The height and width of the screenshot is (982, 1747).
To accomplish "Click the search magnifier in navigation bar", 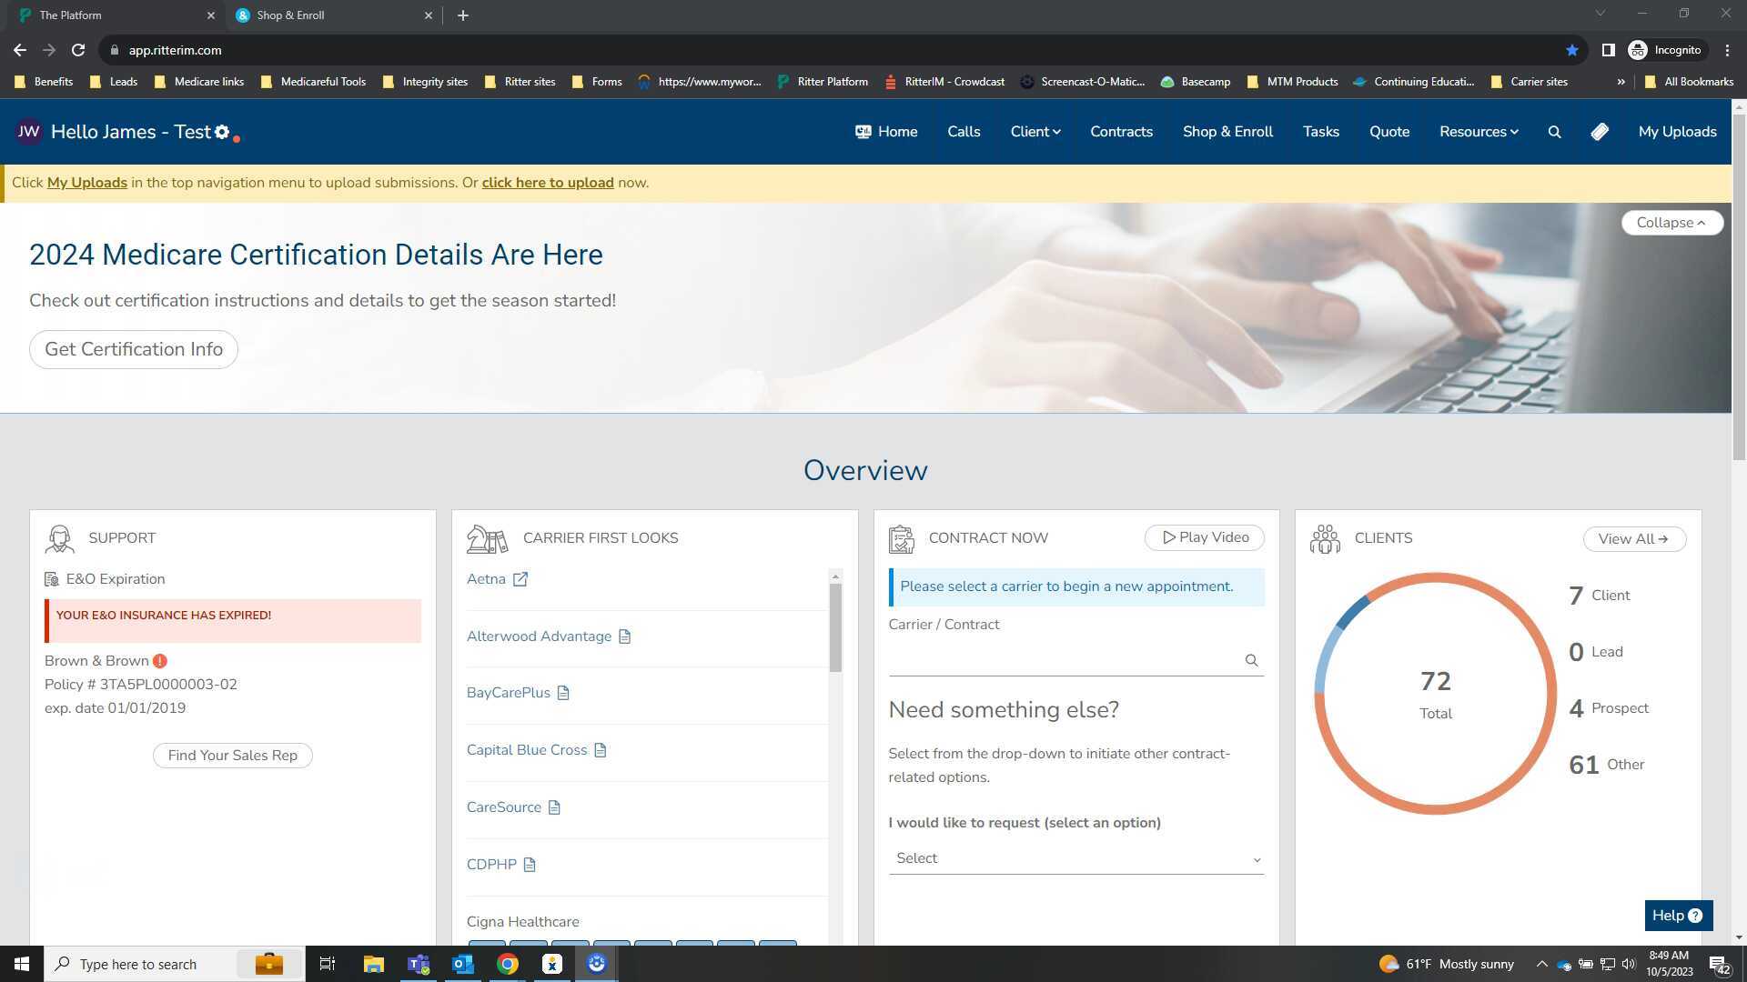I will pos(1554,132).
